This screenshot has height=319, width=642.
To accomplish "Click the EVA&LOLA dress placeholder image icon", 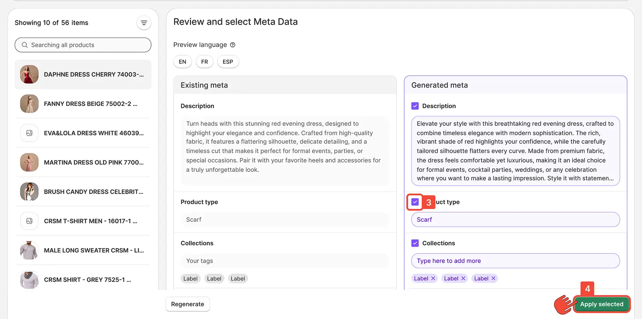I will [29, 133].
